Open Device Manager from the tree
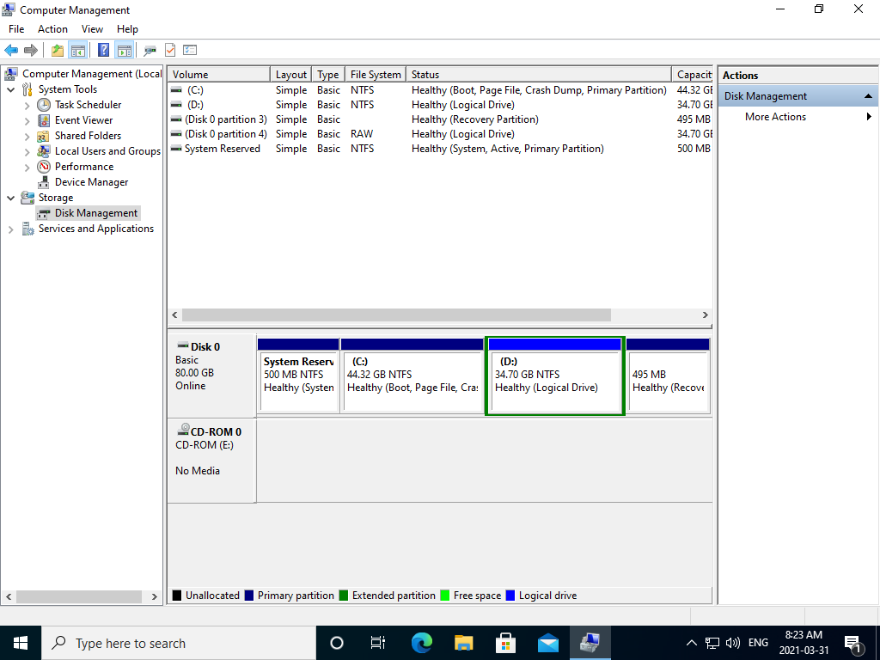 91,182
